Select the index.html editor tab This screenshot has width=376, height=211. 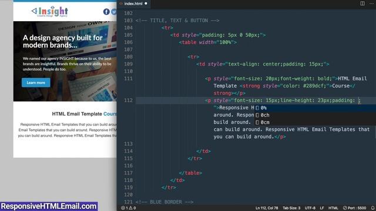pos(133,4)
